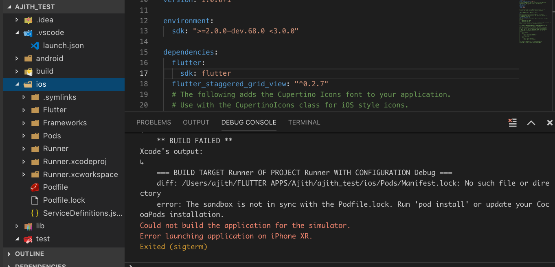Click the ruby icon beside Podfile

(35, 187)
